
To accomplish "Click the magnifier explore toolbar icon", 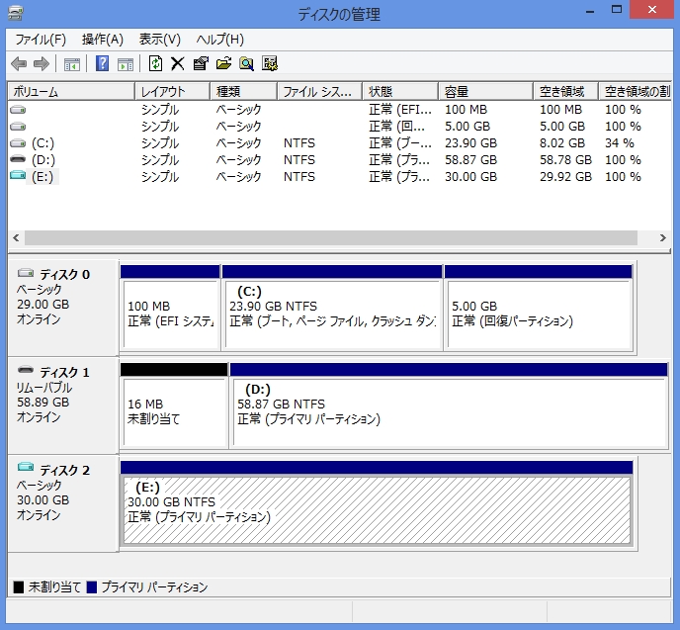I will 246,64.
